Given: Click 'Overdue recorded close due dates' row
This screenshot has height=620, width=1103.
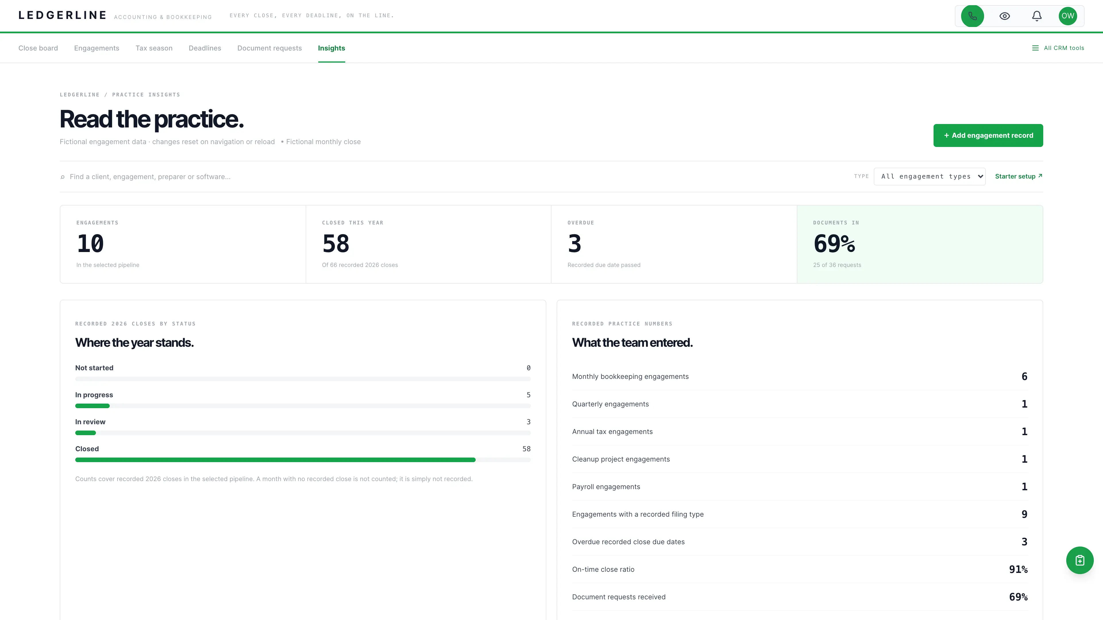Looking at the screenshot, I should pos(800,542).
